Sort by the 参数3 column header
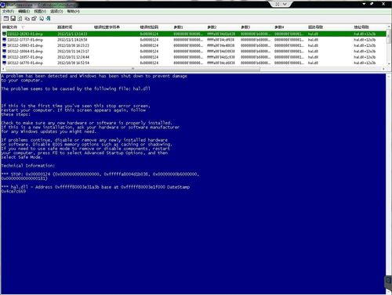 256,27
